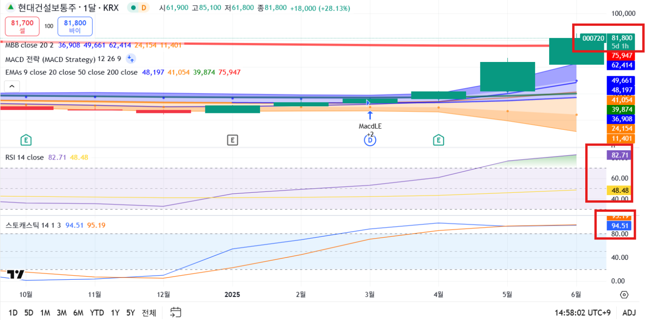645x320 pixels.
Task: Select the 6M time range
Action: pyautogui.click(x=78, y=313)
